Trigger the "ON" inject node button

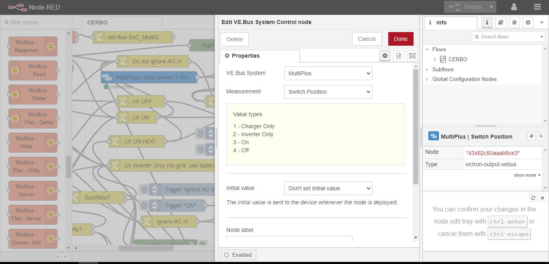[x=144, y=206]
